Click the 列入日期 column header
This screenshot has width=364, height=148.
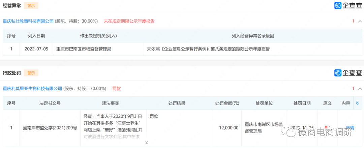coord(36,36)
